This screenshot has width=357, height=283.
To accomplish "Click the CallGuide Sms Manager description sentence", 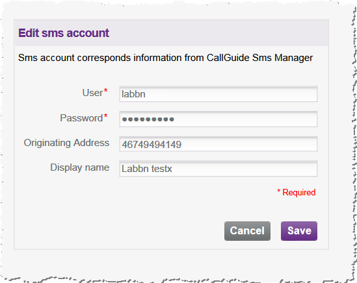I will coord(166,58).
